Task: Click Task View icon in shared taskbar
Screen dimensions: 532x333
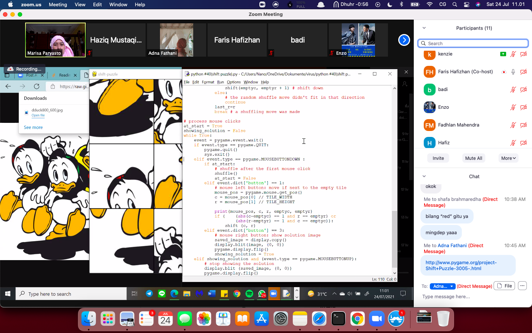Action: click(134, 294)
